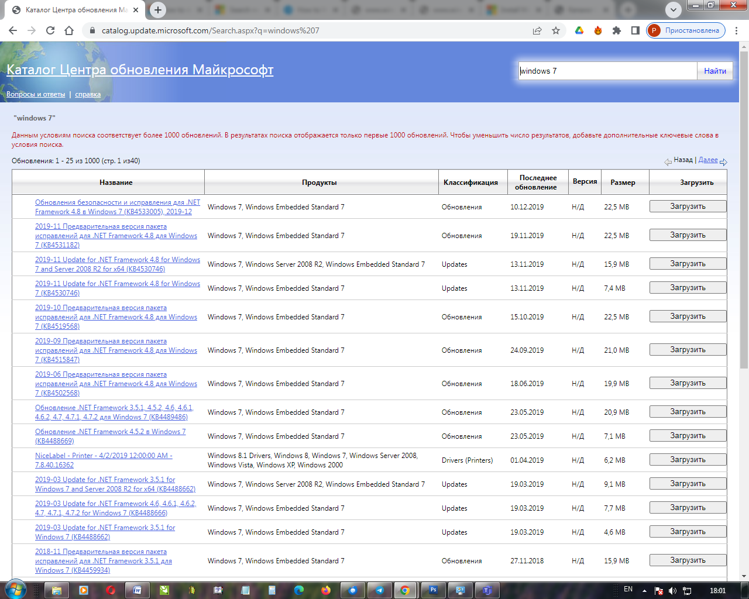Screen dimensions: 749x599
Task: Click the Найти search button
Action: point(715,71)
